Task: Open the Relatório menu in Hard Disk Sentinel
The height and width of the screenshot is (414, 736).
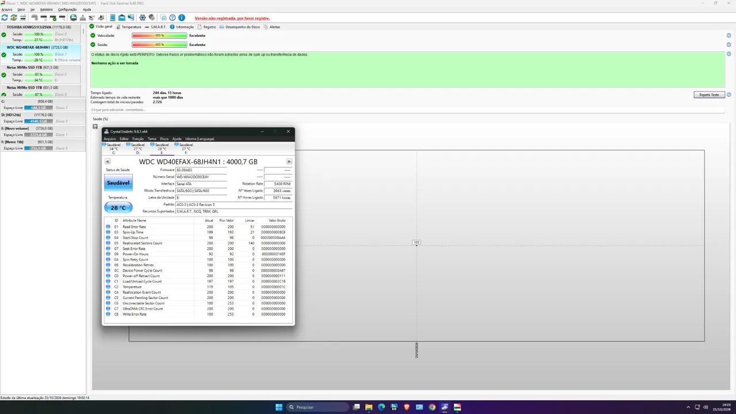Action: pos(47,9)
